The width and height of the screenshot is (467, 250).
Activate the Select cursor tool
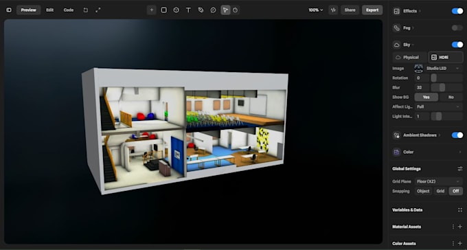pos(225,10)
